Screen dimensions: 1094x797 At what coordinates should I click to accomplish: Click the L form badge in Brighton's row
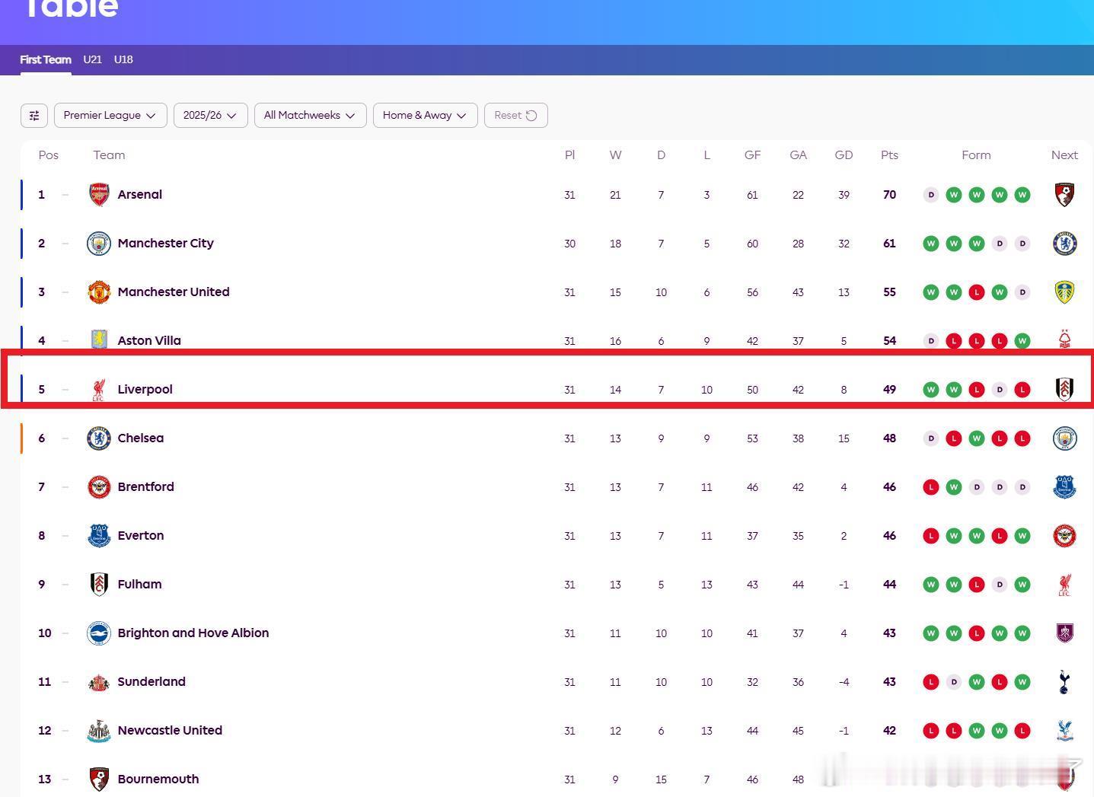click(x=976, y=633)
